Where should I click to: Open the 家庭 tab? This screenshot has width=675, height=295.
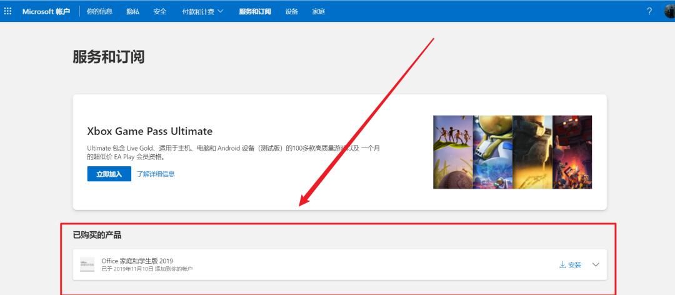click(x=319, y=12)
